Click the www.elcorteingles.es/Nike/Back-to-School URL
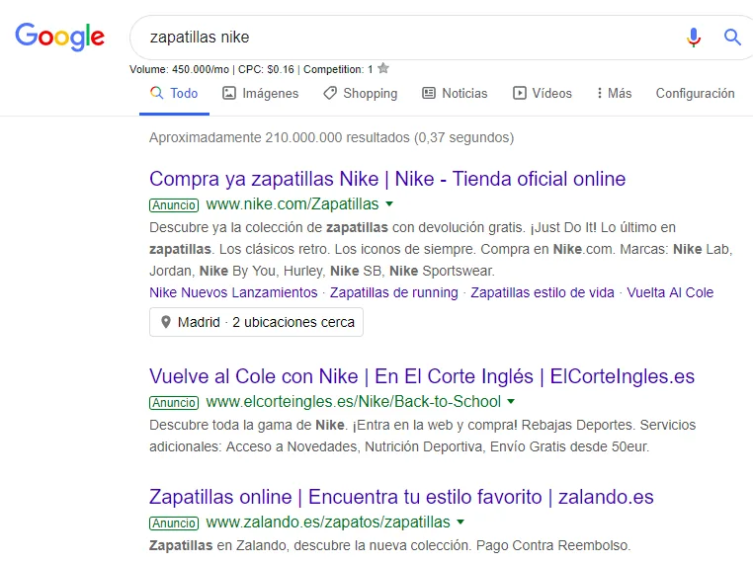 353,401
